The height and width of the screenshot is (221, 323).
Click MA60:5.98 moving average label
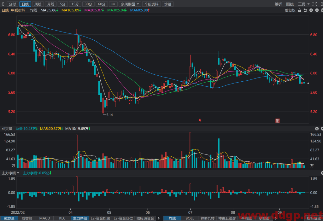pyautogui.click(x=140, y=10)
